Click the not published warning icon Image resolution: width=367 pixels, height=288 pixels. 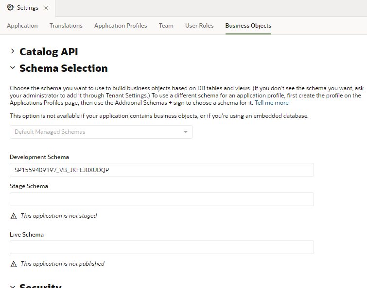14,264
